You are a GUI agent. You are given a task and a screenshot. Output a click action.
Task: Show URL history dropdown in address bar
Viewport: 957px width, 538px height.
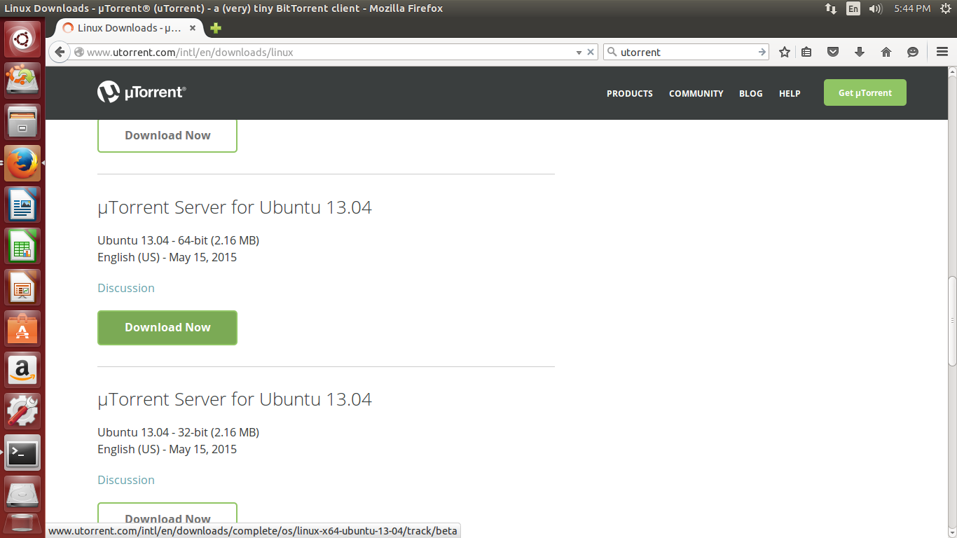click(579, 53)
